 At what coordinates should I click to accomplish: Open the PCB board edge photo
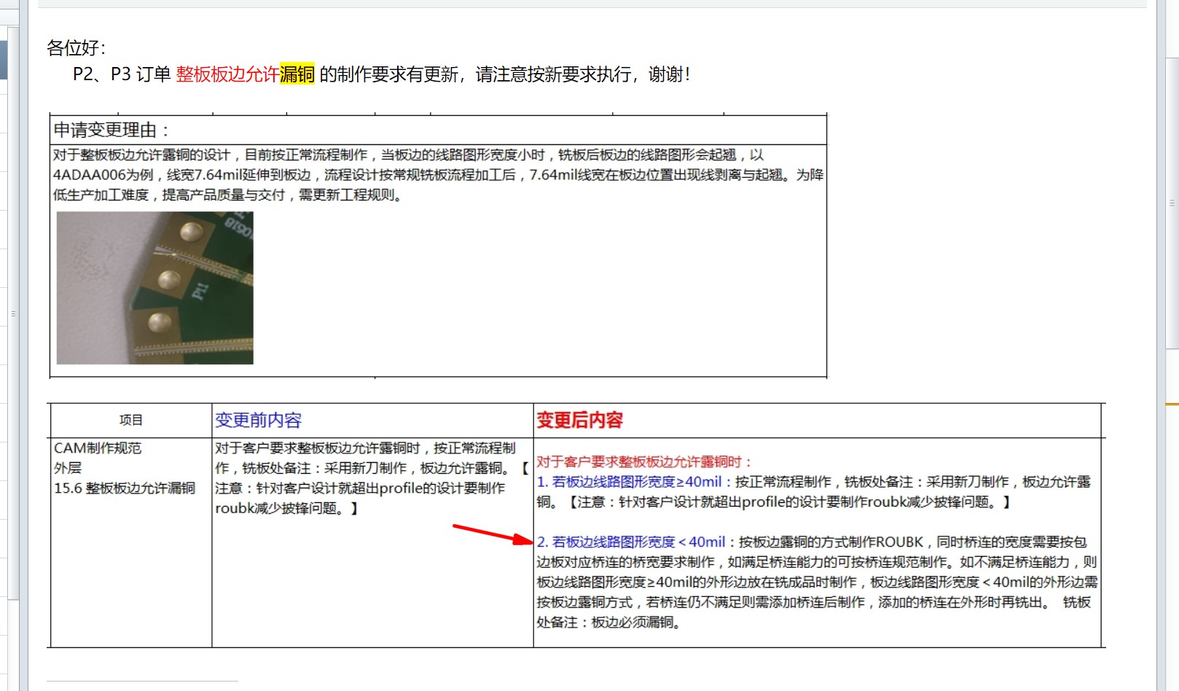click(155, 288)
